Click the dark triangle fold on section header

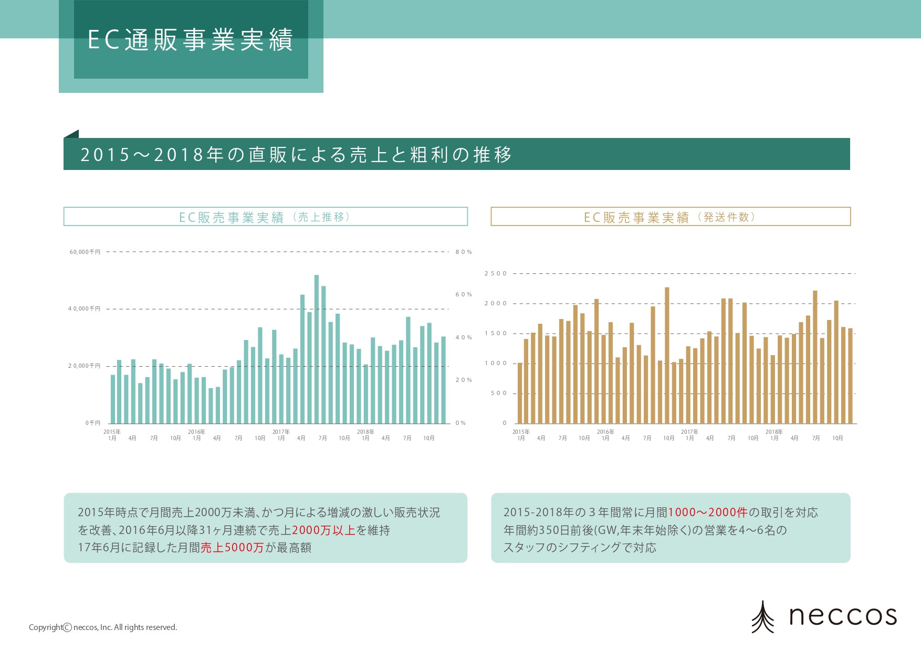pos(72,134)
